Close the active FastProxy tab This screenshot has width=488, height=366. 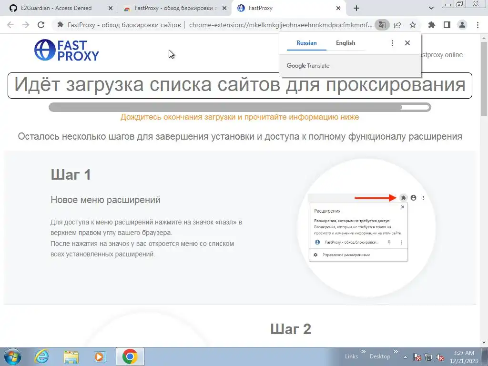[x=338, y=9]
